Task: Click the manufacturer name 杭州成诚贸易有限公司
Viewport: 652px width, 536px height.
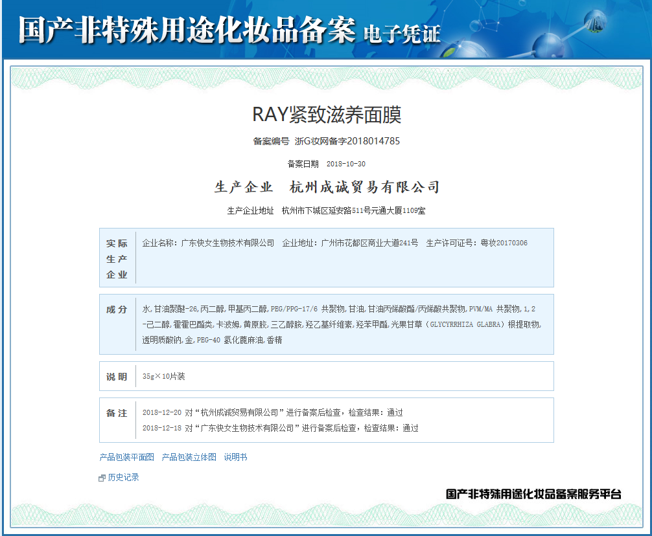Action: [x=364, y=187]
